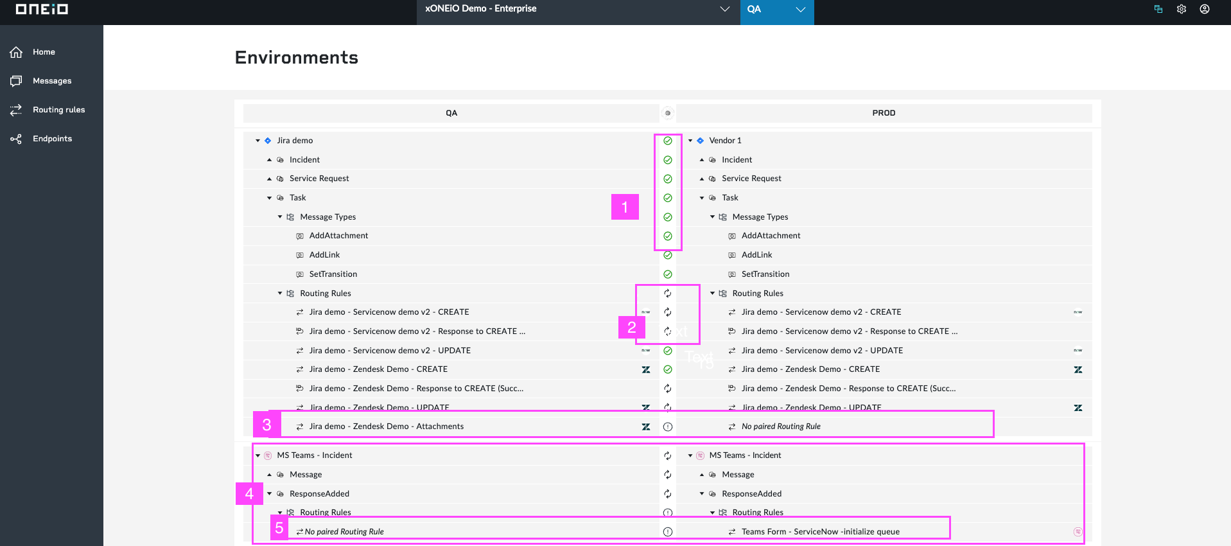Click the center toggle between QA and PROD
Screen dimensions: 1231x546
click(668, 113)
